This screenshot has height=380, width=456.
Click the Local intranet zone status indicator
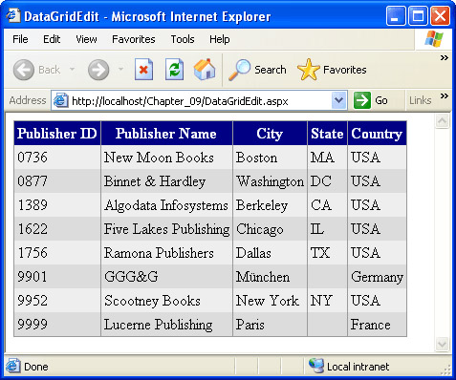pyautogui.click(x=349, y=367)
